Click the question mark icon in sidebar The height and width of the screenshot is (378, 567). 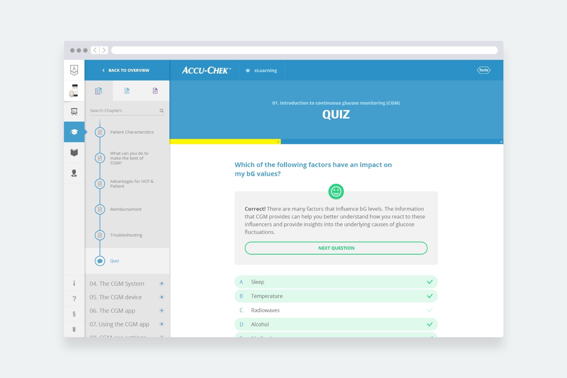[x=74, y=299]
